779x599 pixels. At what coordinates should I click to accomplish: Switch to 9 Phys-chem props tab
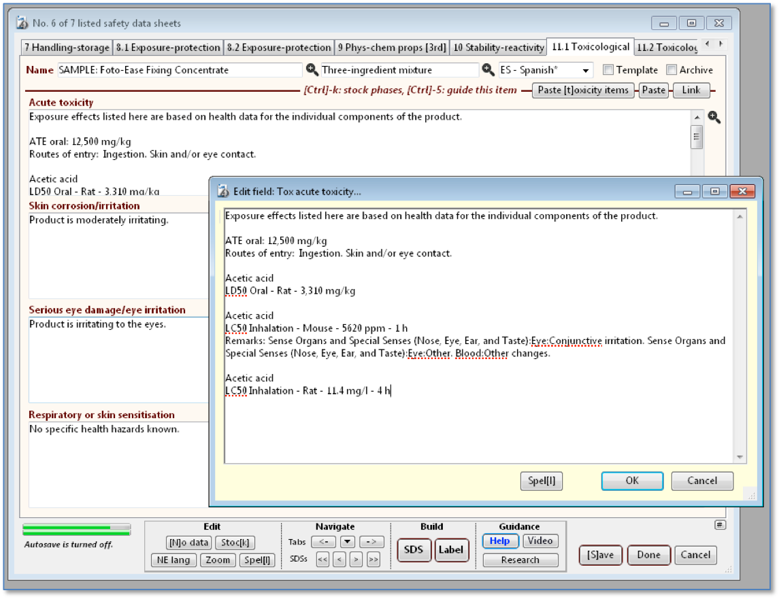point(392,48)
